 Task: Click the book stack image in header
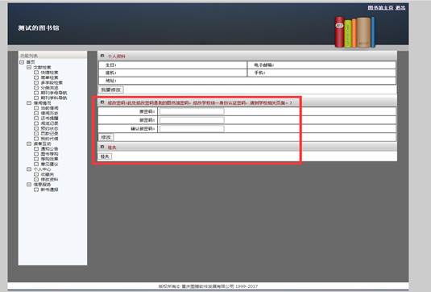354,32
